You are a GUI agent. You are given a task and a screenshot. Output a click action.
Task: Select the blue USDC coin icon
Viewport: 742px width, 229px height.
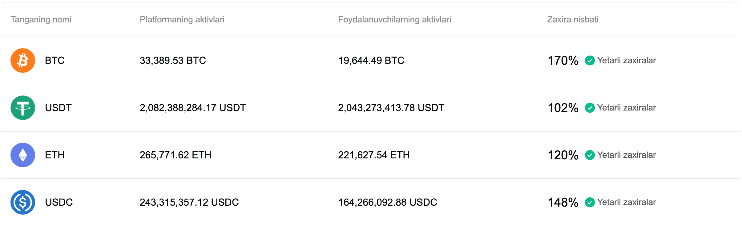tap(23, 202)
